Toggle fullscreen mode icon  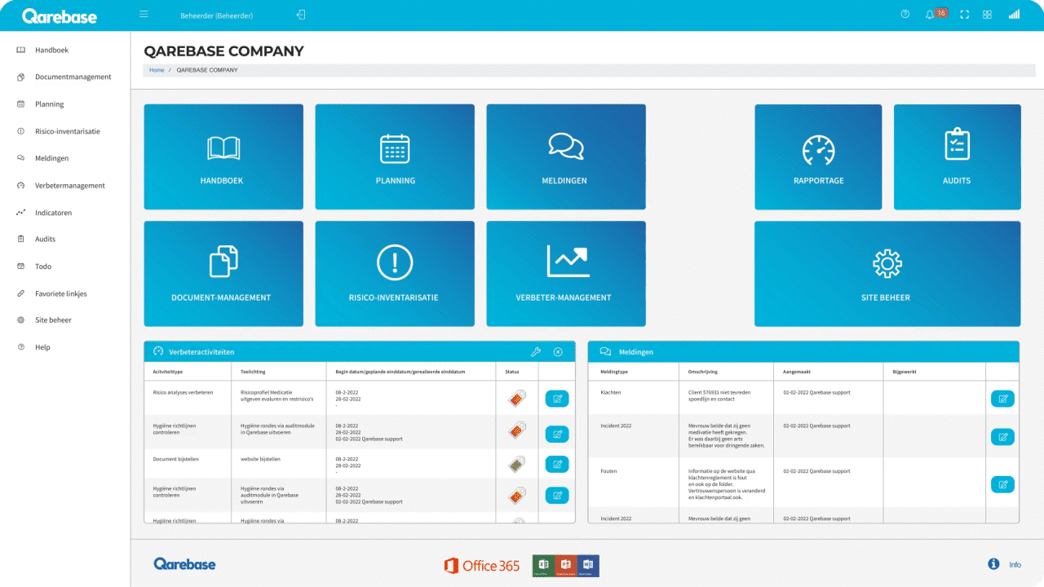click(x=965, y=15)
